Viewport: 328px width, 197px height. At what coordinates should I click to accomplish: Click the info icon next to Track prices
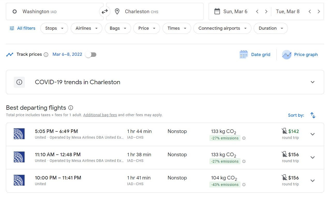click(46, 54)
